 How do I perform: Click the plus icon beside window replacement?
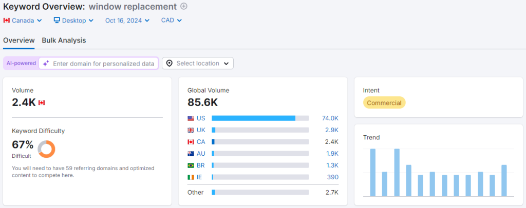(184, 6)
